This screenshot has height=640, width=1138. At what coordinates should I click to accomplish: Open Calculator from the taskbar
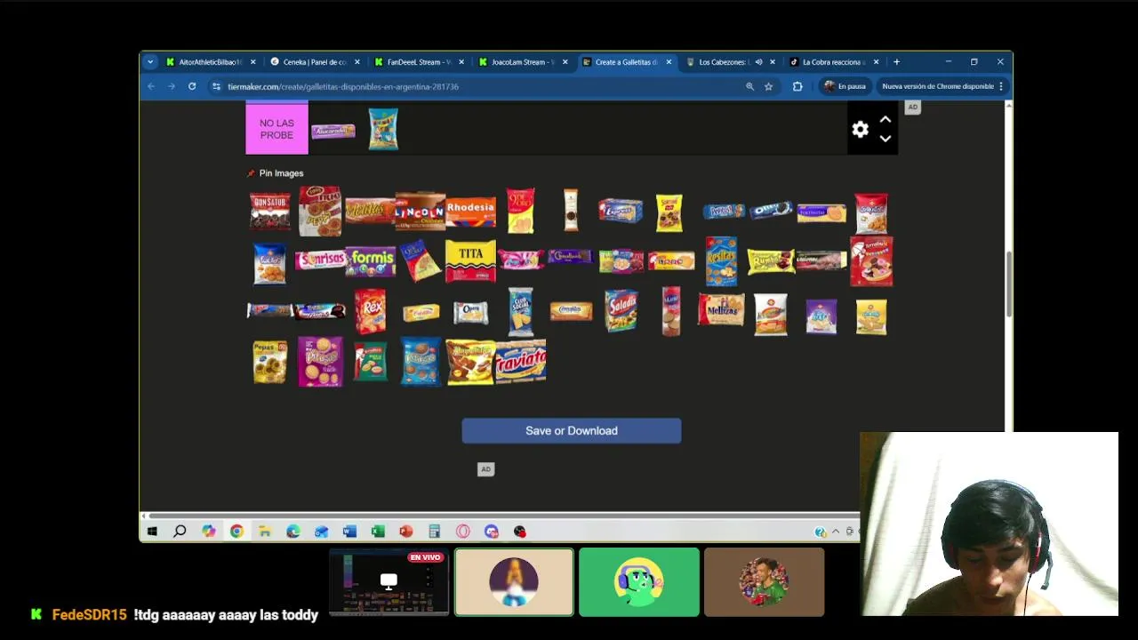(x=435, y=532)
